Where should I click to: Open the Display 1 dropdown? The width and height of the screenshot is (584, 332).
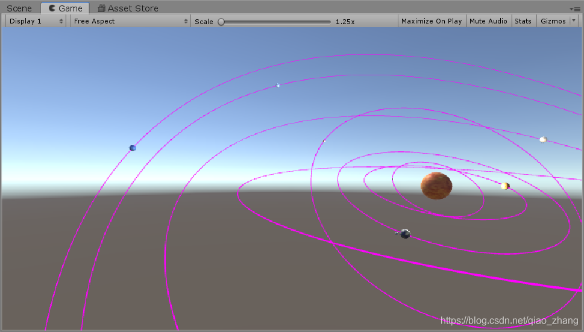pyautogui.click(x=36, y=21)
